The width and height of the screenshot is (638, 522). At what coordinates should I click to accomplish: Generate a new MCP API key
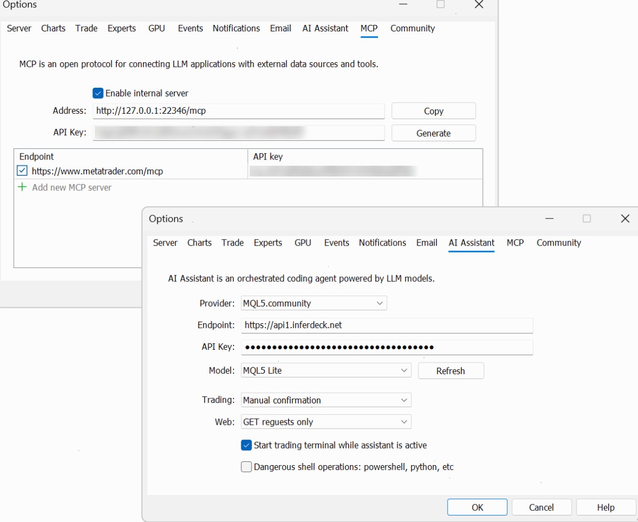click(434, 133)
